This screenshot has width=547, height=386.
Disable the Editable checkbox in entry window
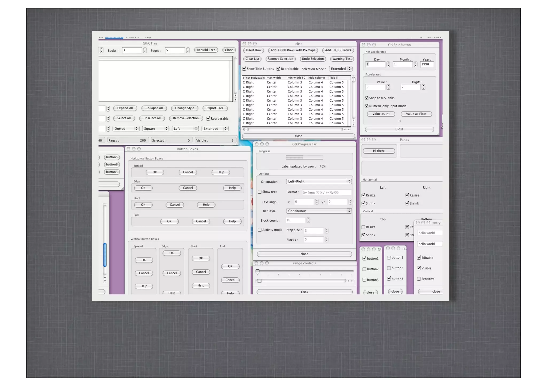coord(419,258)
